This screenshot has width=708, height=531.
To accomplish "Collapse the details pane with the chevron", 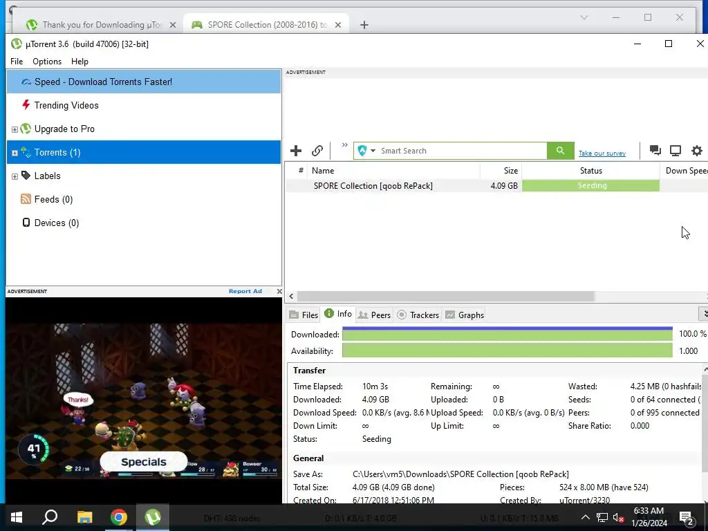I will 703,313.
